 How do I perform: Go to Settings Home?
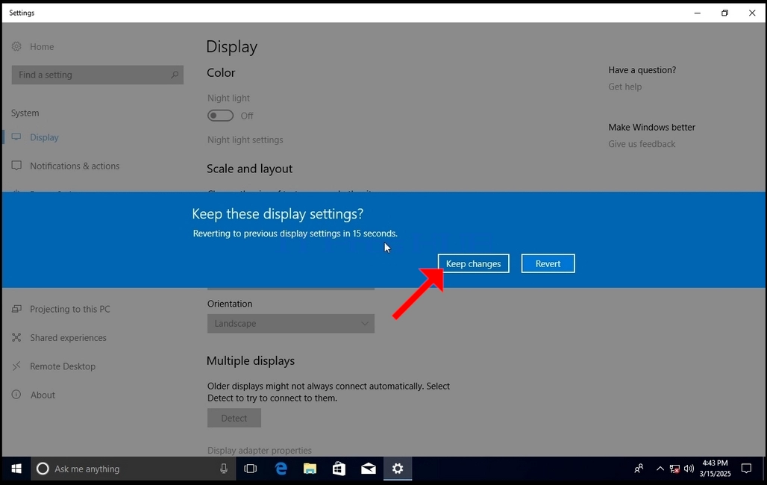(42, 46)
